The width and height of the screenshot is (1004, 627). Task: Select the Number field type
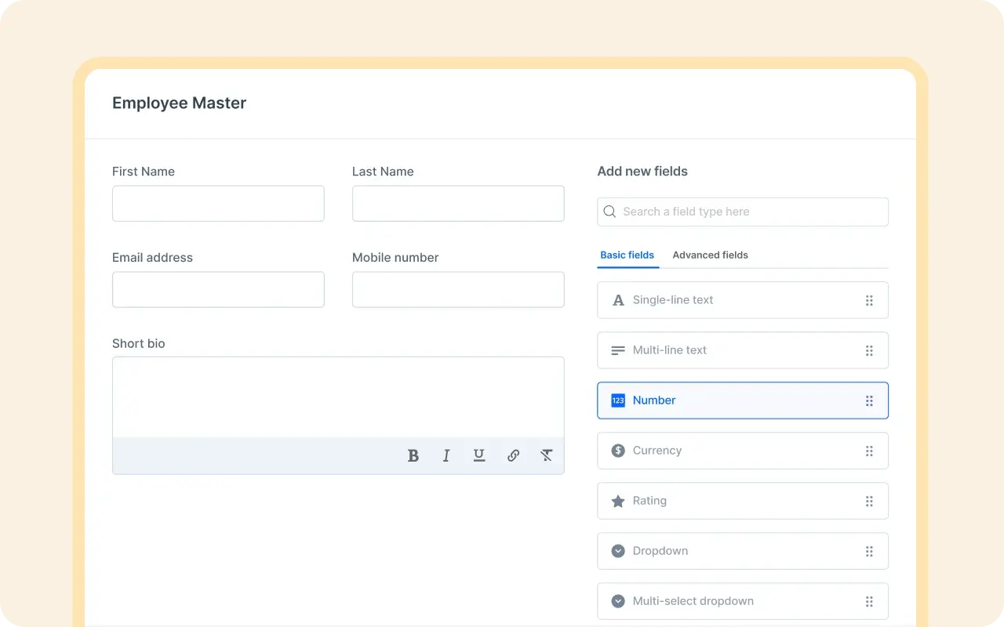click(x=743, y=400)
